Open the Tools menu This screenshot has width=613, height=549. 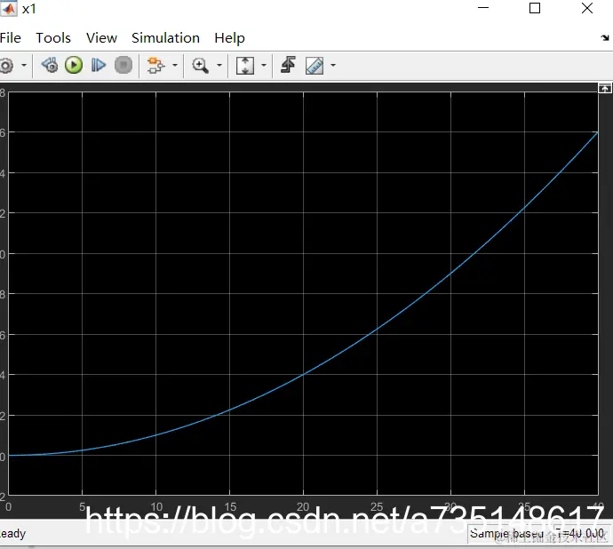click(53, 38)
